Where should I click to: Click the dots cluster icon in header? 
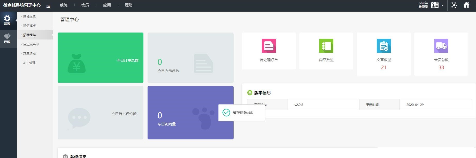[454, 5]
